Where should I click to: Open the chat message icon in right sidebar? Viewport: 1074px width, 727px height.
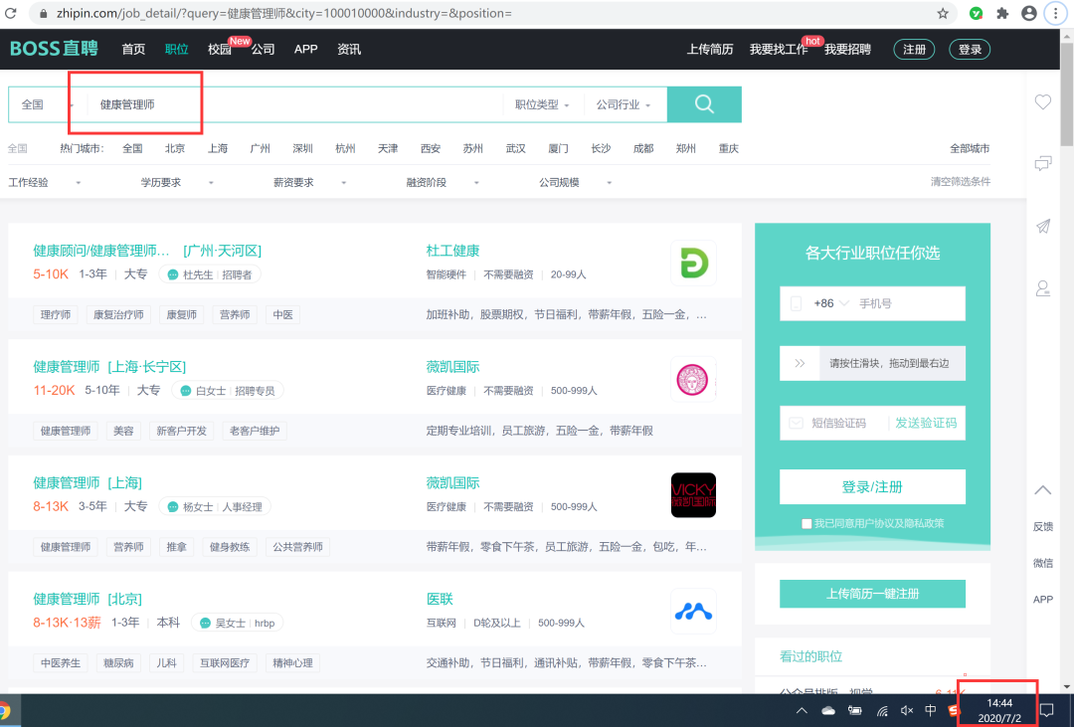1042,164
